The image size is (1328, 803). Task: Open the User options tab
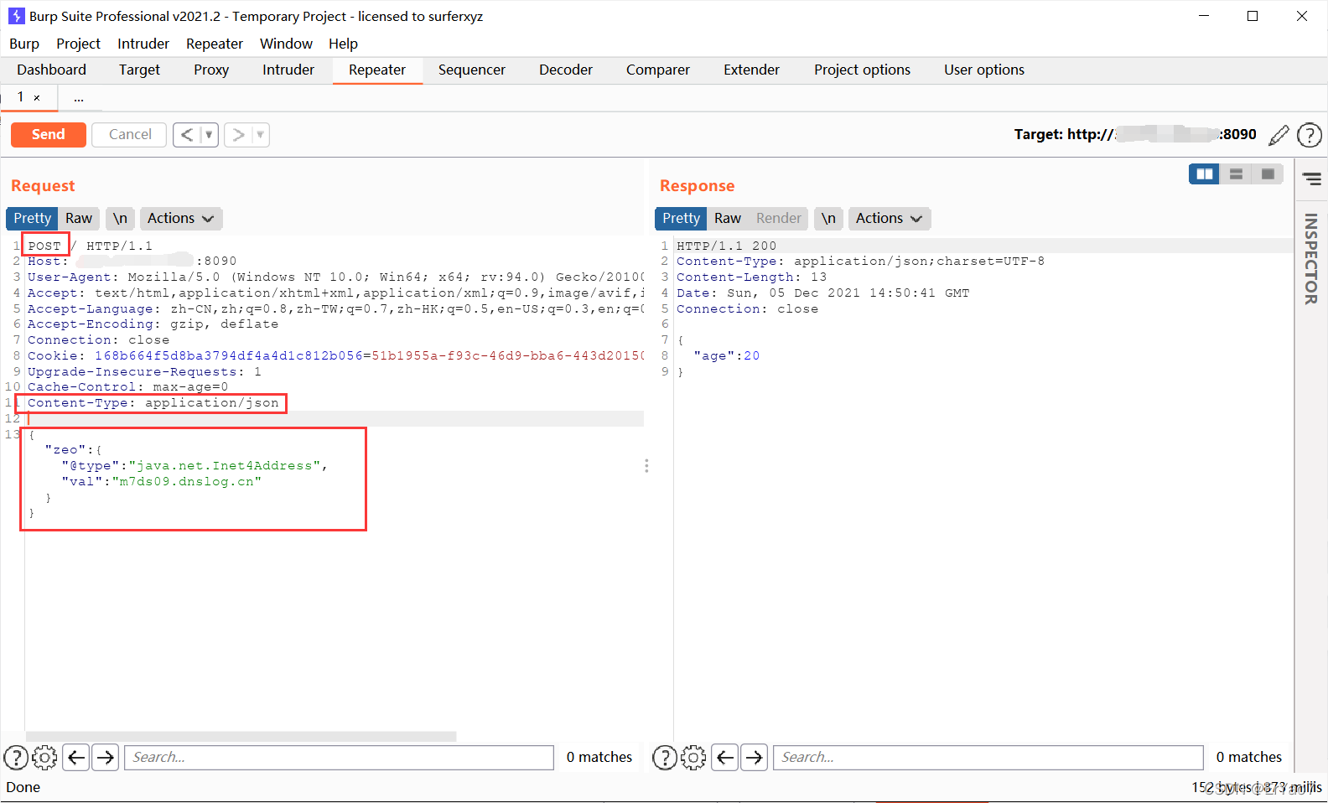coord(984,70)
